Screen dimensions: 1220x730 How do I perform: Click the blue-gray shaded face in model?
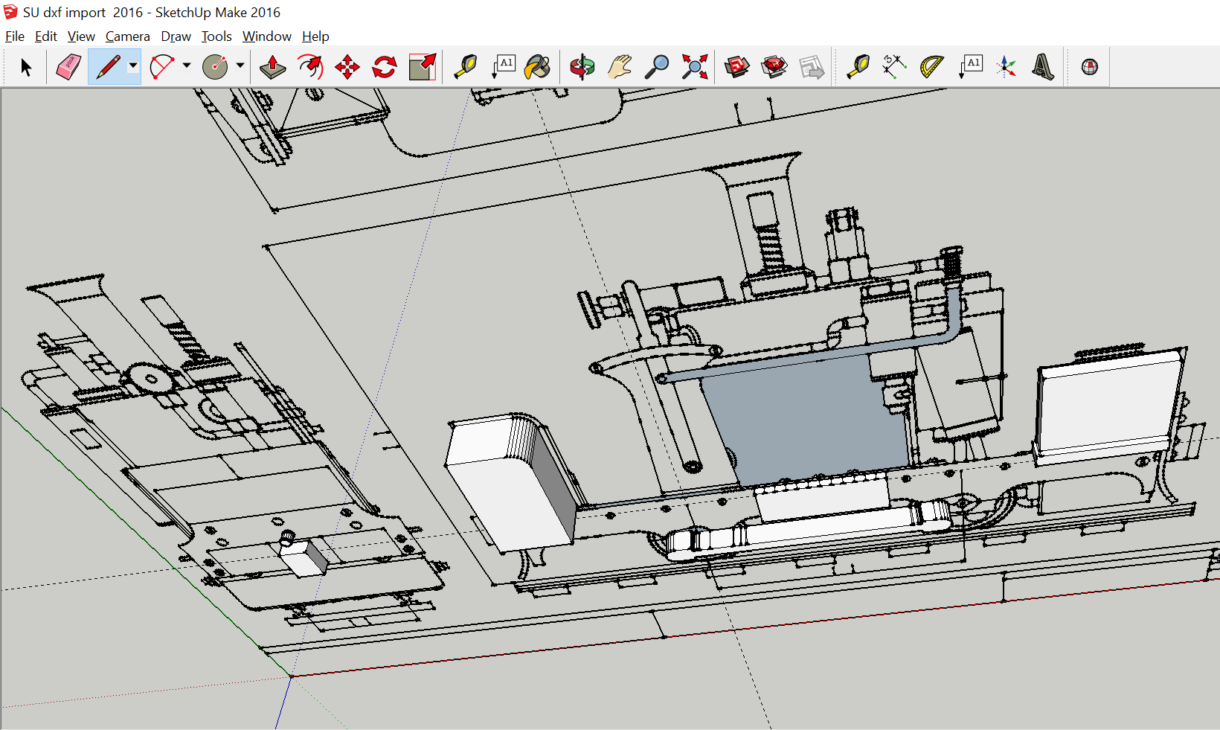click(803, 420)
